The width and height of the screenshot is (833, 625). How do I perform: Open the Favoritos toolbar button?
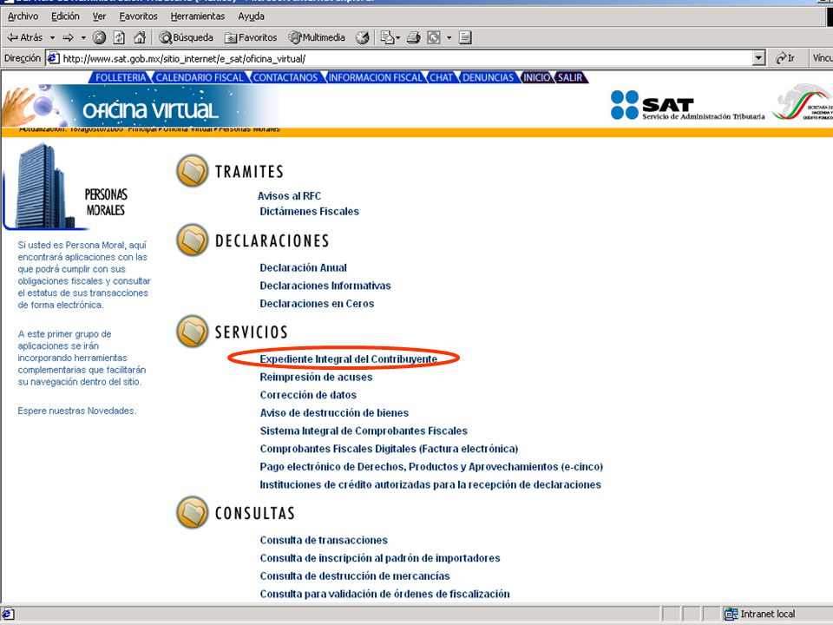(251, 37)
